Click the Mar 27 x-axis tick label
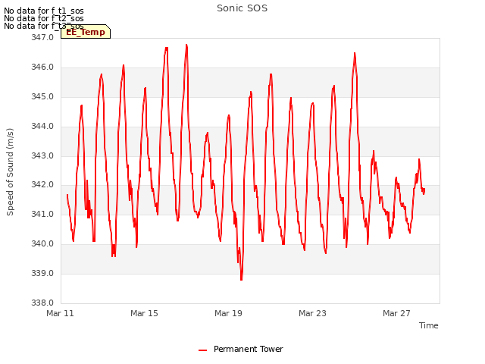 coord(396,313)
